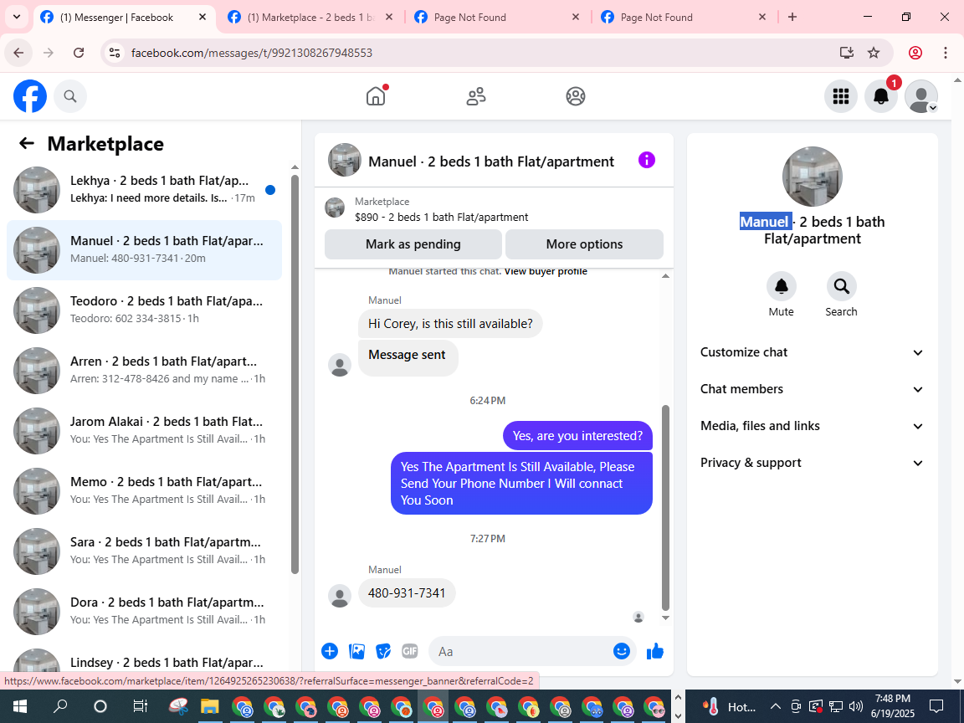
Task: Choose a sticker from the composer
Action: tap(383, 651)
